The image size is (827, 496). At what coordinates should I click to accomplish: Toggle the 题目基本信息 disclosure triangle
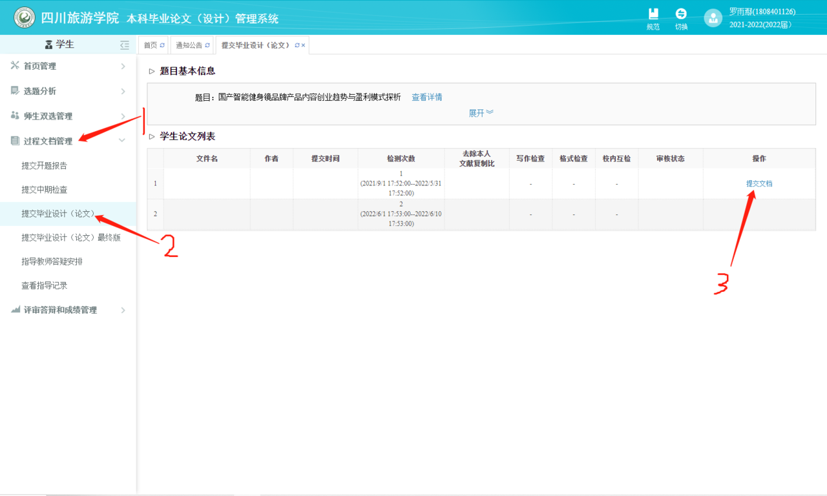coord(152,72)
